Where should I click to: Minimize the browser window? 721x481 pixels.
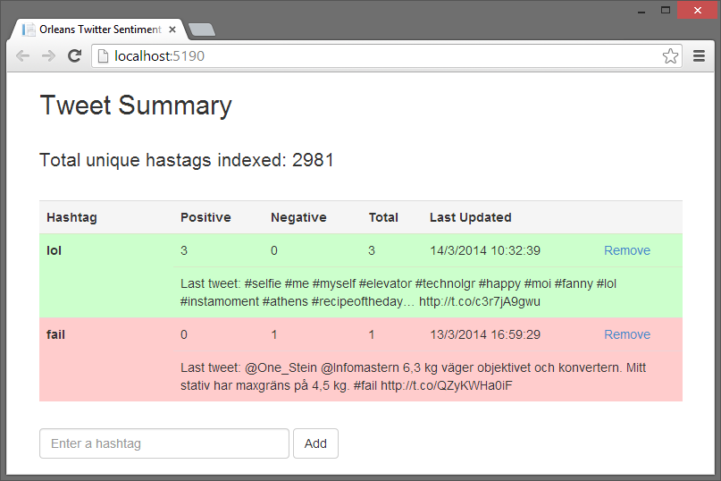click(x=641, y=10)
